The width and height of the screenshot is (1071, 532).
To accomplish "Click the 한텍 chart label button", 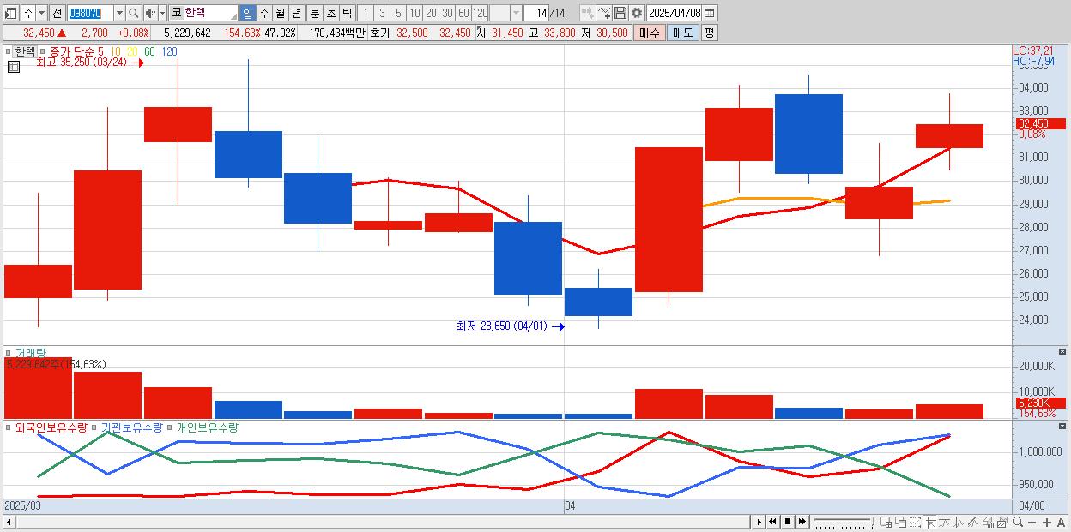I will coord(25,51).
